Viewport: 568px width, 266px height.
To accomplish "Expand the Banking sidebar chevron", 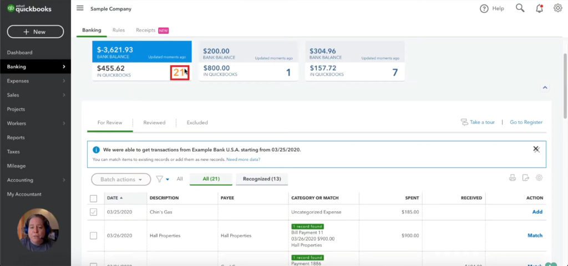I will (x=64, y=67).
